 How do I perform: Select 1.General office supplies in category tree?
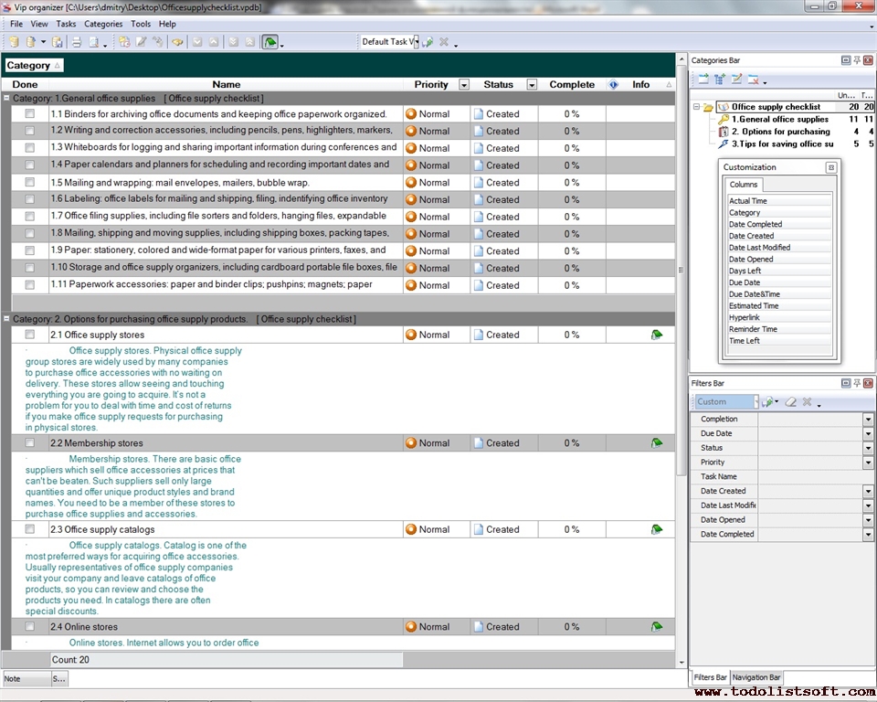point(779,119)
